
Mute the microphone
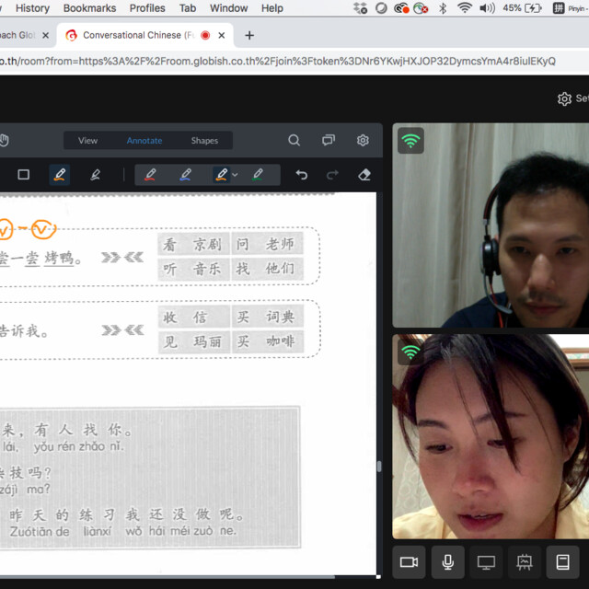pyautogui.click(x=448, y=562)
